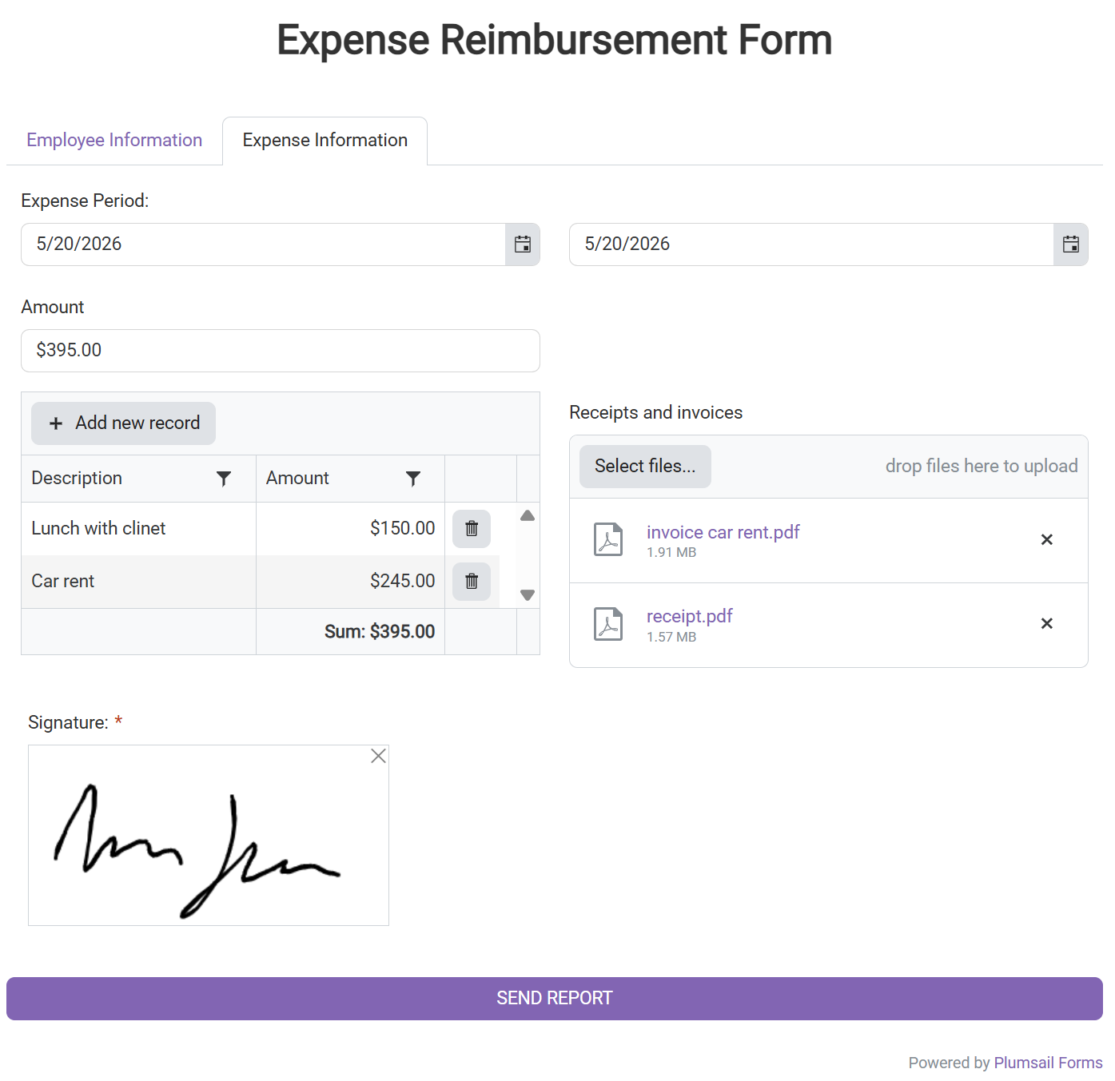Select the Lunch with clinet description cell
The height and width of the screenshot is (1081, 1115).
pyautogui.click(x=139, y=529)
